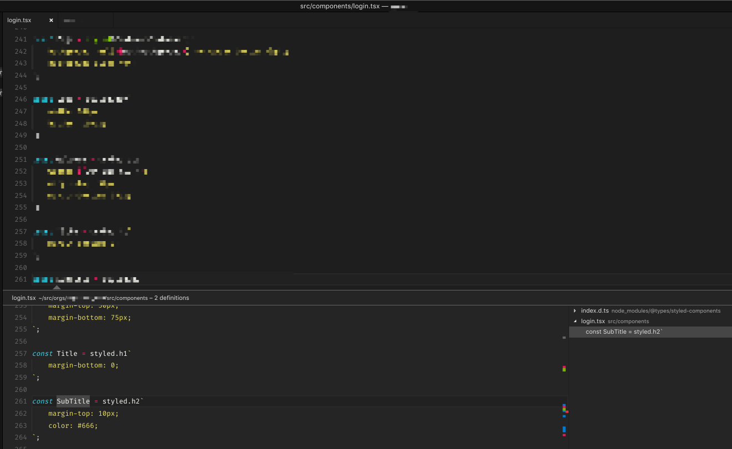Expand the index.d.ts reference group
This screenshot has width=732, height=449.
[x=575, y=311]
